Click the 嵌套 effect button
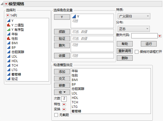Screen dimensions: 163x121 point(62,85)
